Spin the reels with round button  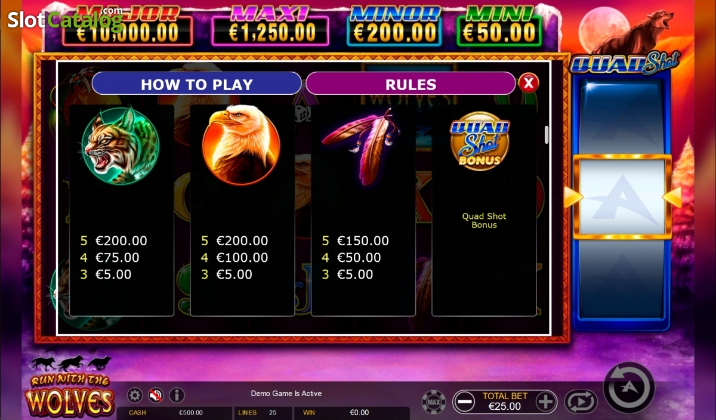tap(629, 388)
